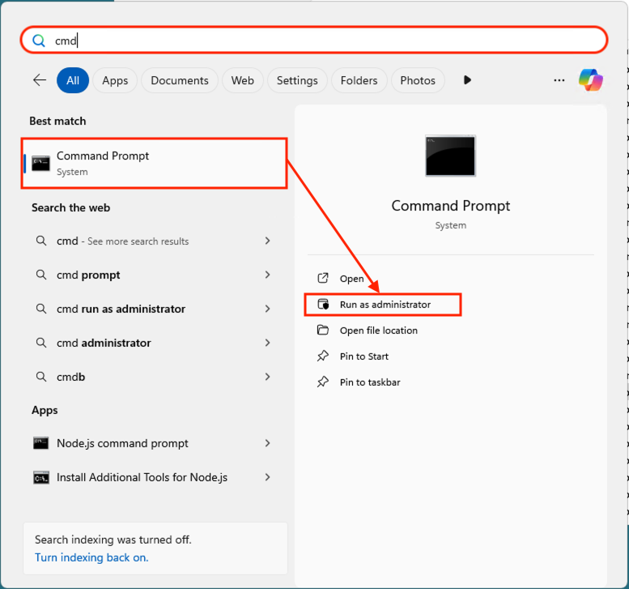Click the Node.js command prompt icon
629x589 pixels.
coord(40,443)
